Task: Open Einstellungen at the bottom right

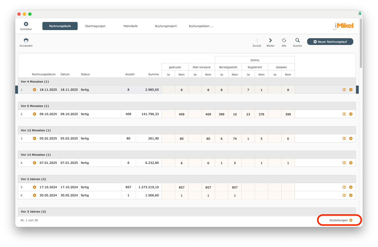Action: click(x=341, y=220)
